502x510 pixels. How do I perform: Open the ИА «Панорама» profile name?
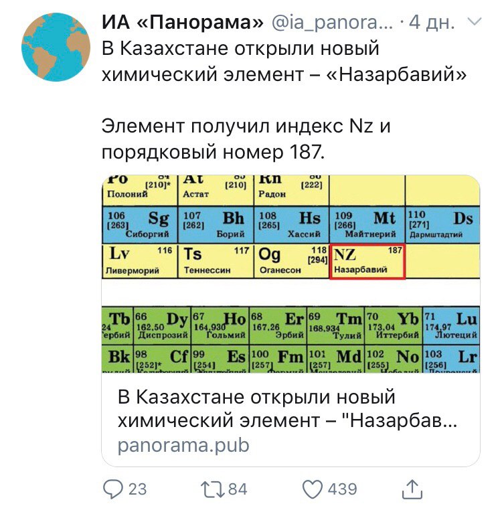coord(182,23)
